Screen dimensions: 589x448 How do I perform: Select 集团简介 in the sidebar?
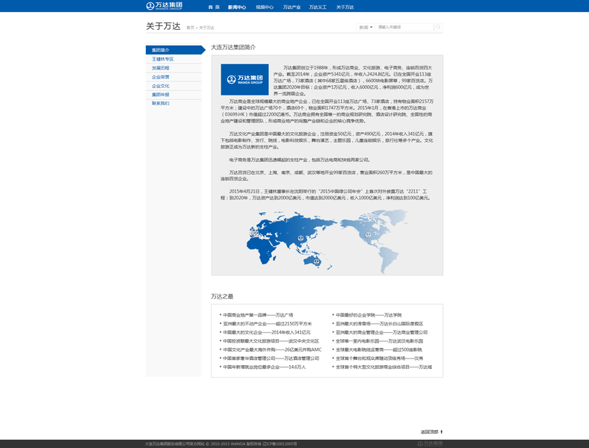pyautogui.click(x=176, y=50)
